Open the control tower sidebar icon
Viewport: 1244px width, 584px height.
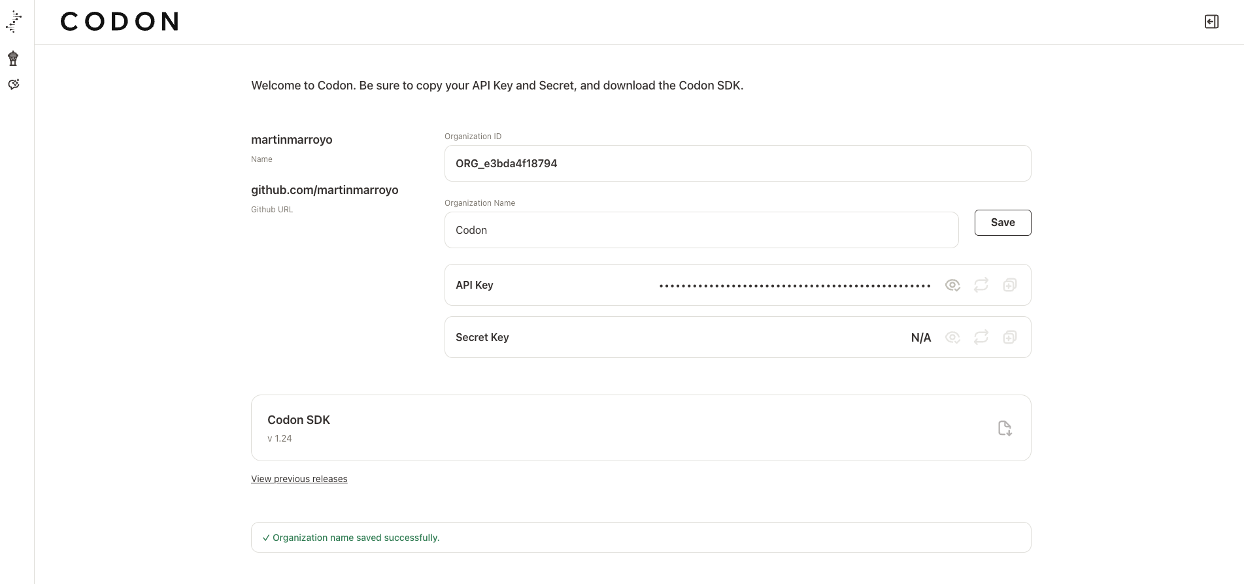[x=13, y=59]
